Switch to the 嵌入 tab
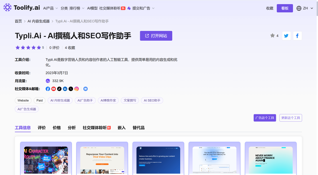 click(x=122, y=128)
